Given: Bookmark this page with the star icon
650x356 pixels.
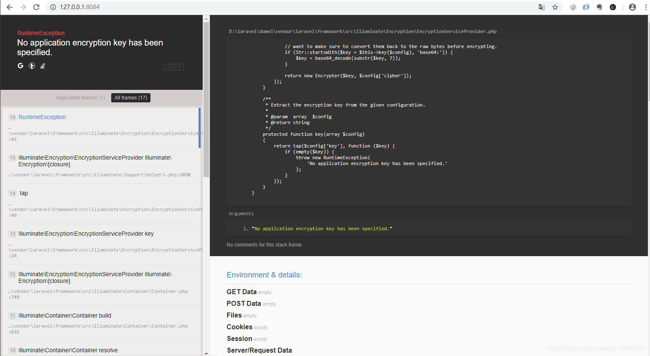Looking at the screenshot, I should tap(555, 7).
